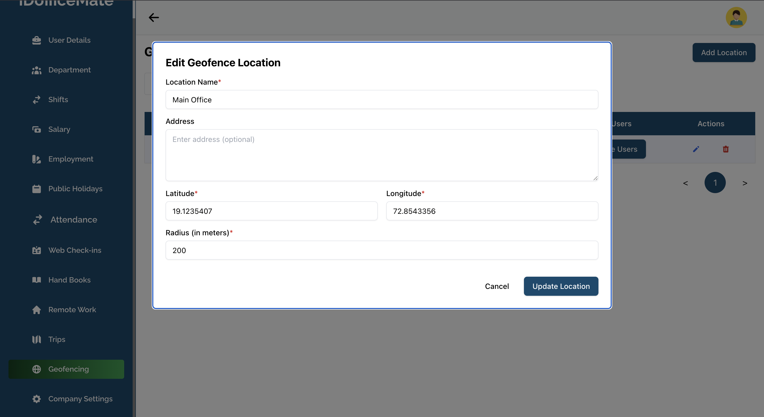
Task: Click the Attendance arrows icon
Action: 38,220
